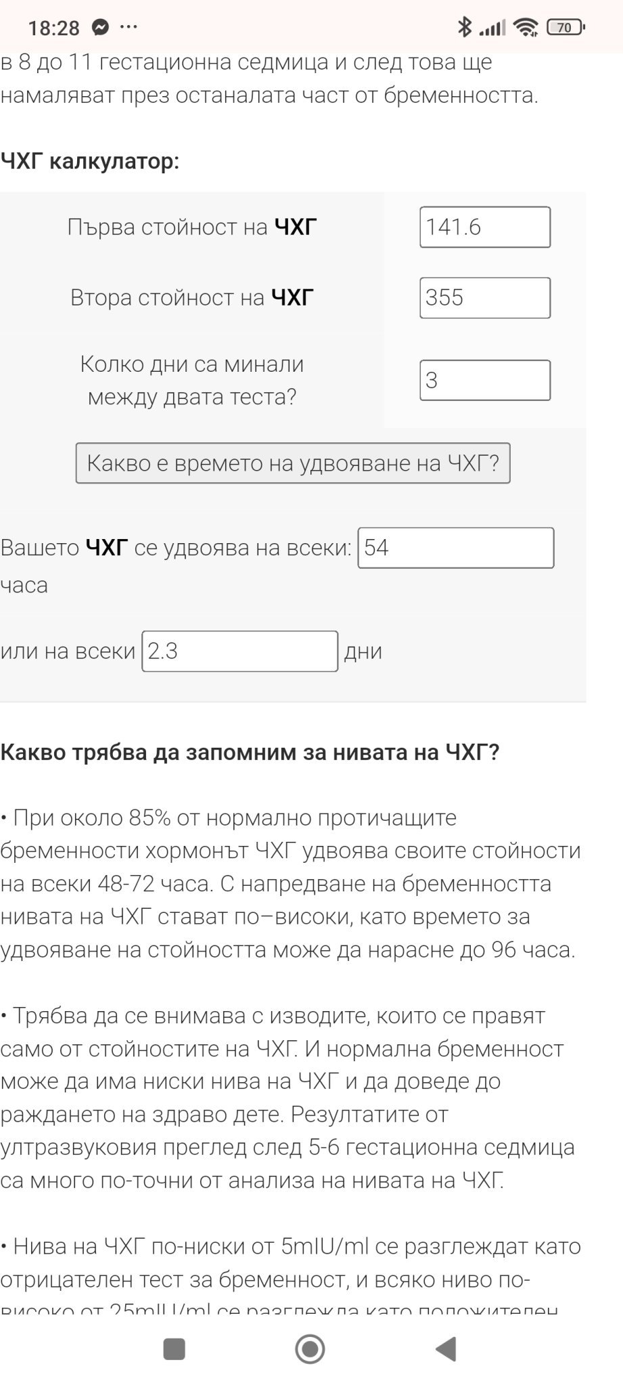The height and width of the screenshot is (1387, 623).
Task: Tap the Bluetooth status icon
Action: click(464, 28)
